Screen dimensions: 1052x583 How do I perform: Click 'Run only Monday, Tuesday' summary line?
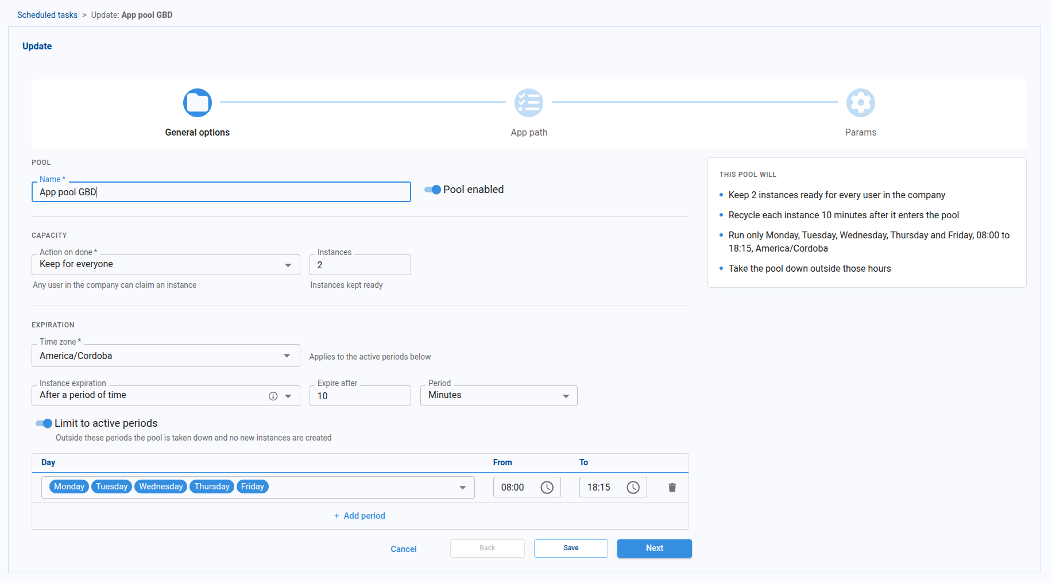[x=869, y=242]
